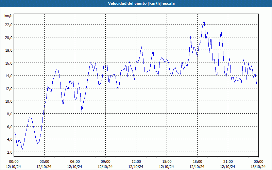Click the '16,0' y-axis label
The height and width of the screenshot is (170, 272).
click(9, 63)
